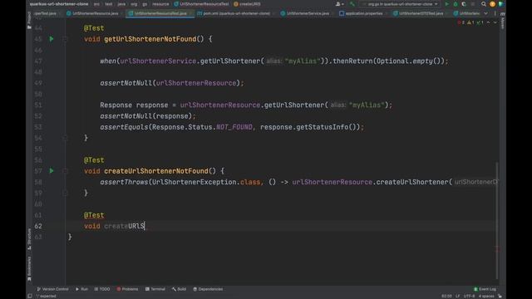This screenshot has width=532, height=299.
Task: Open Search Everywhere magnifier icon
Action: click(x=484, y=4)
